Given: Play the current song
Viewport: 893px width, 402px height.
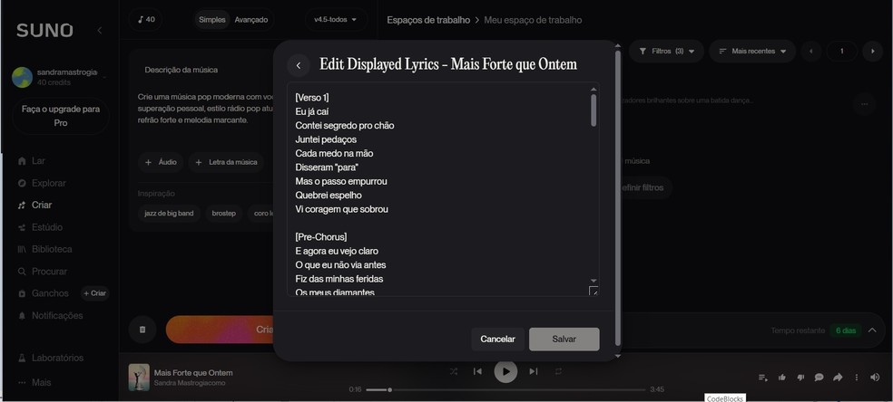Looking at the screenshot, I should 505,372.
